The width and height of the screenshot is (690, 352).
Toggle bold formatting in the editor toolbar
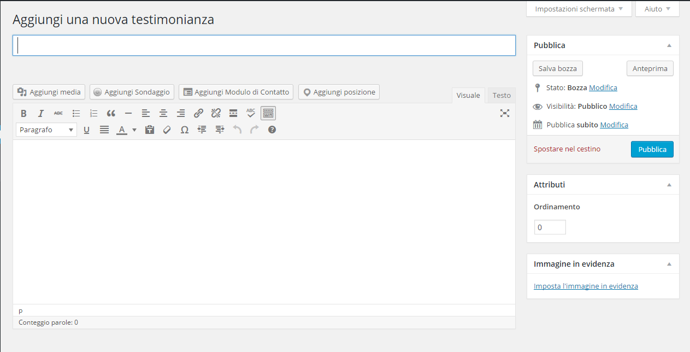(x=23, y=113)
